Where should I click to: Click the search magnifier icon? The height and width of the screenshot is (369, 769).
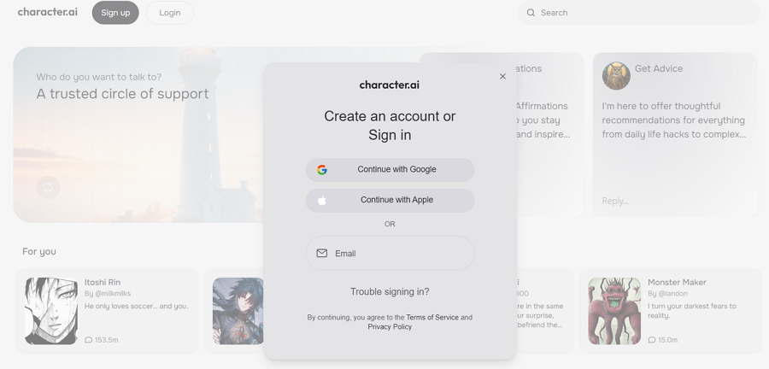tap(531, 13)
